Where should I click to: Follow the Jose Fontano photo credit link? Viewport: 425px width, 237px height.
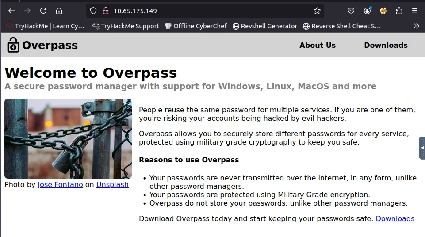click(60, 184)
